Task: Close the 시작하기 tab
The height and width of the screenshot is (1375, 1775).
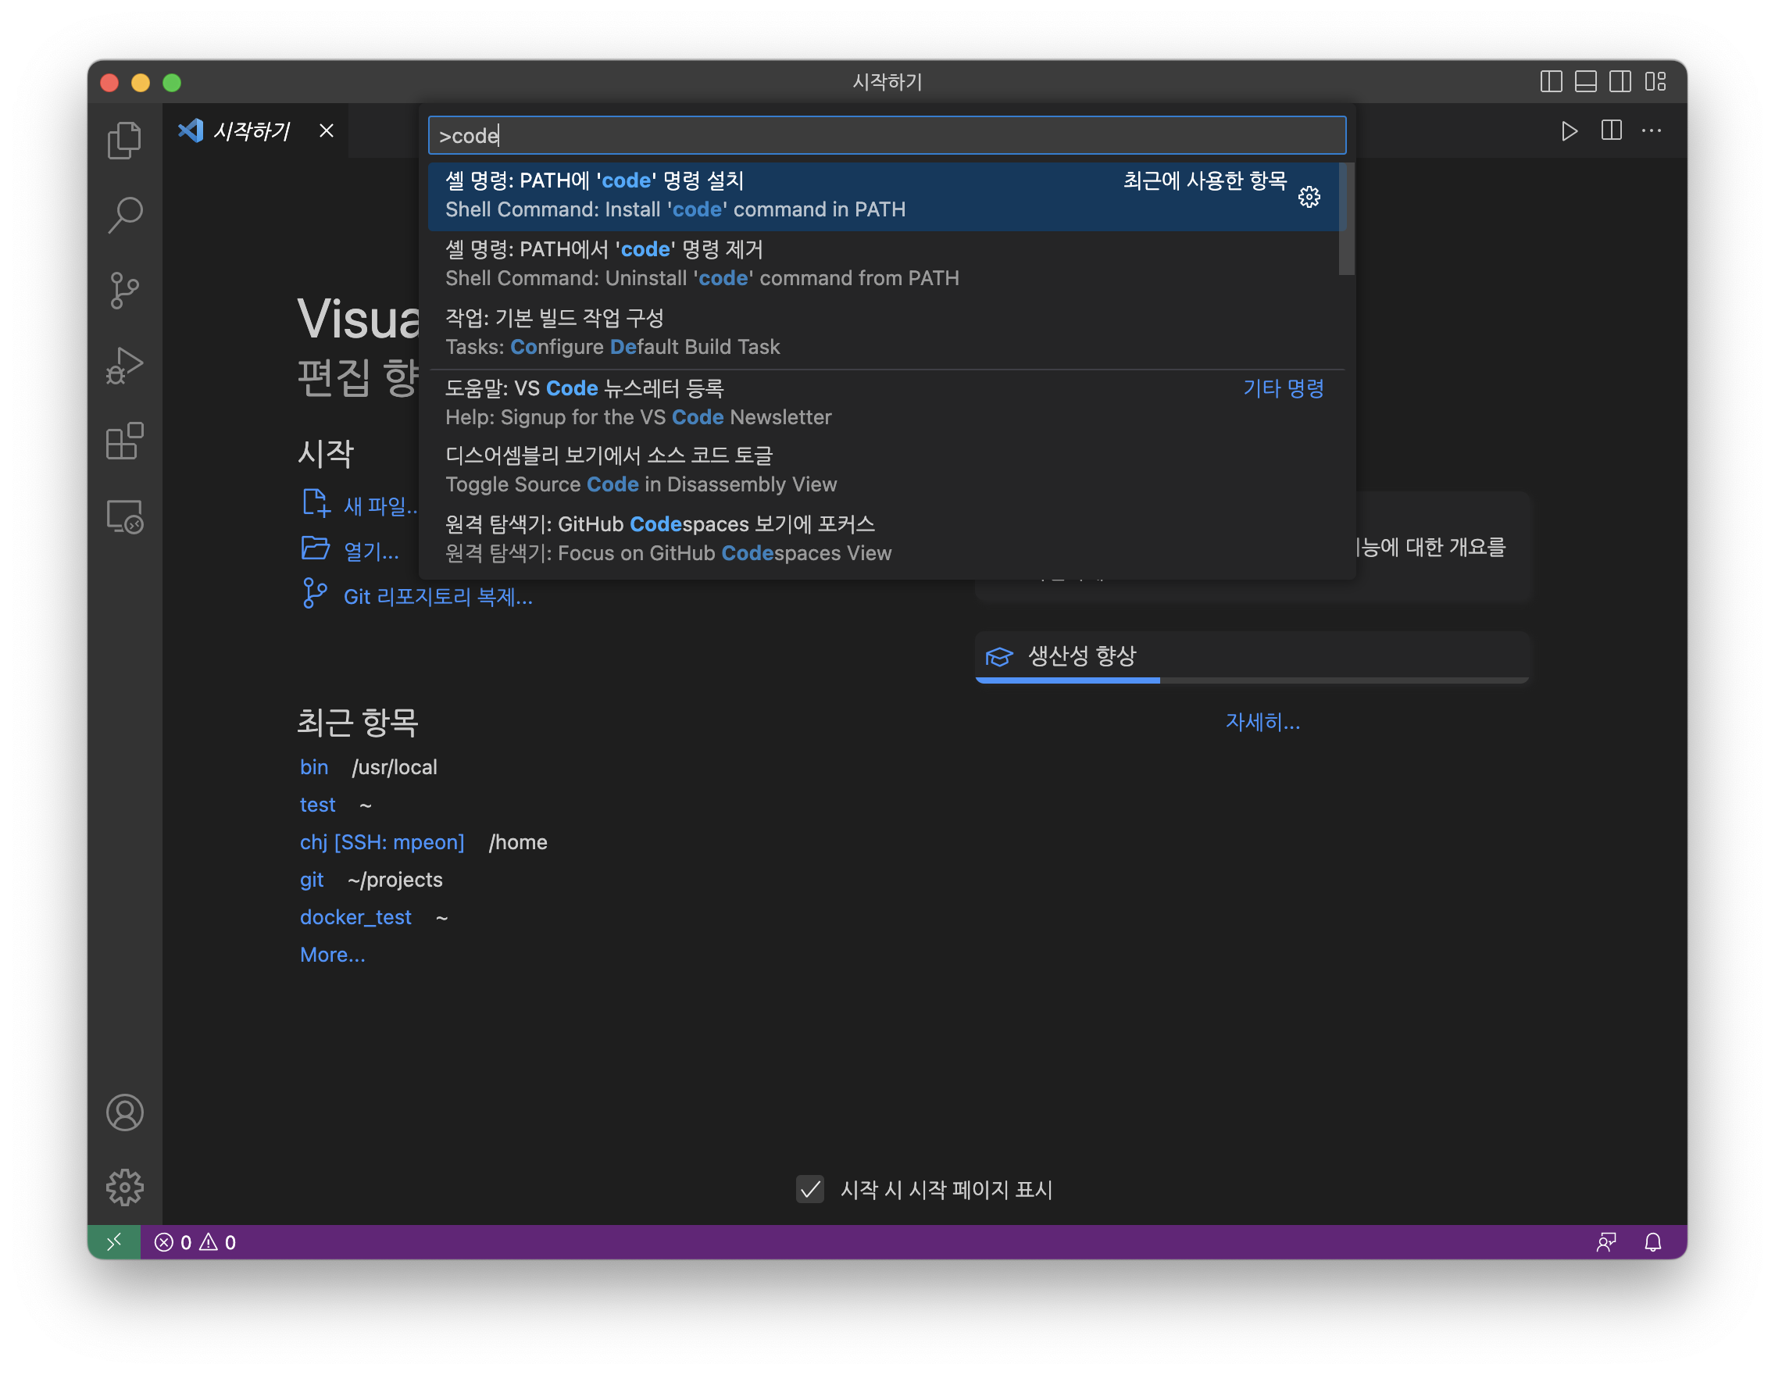Action: click(327, 130)
